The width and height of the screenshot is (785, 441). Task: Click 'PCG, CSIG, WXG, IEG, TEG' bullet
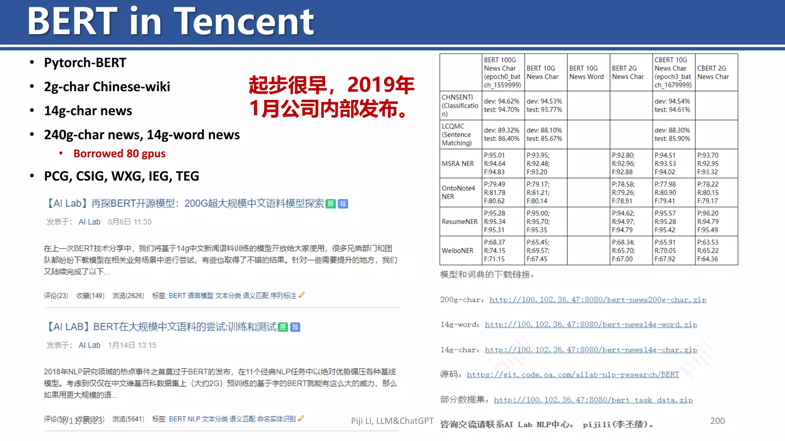coord(122,176)
